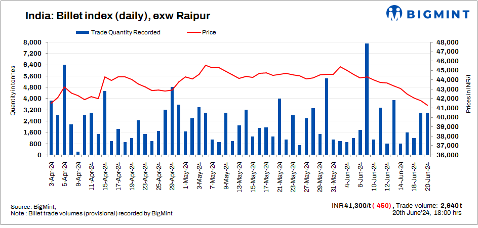
Task: Click the bar above the 5-Apr-24 label
Action: click(64, 110)
